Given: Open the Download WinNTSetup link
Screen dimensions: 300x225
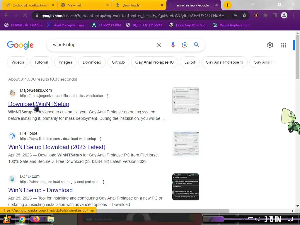Looking at the screenshot, I should 39,104.
